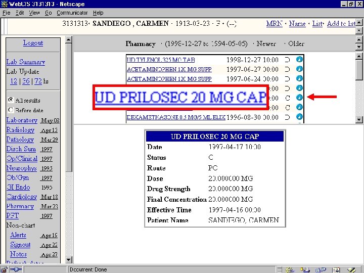Click Pharmacy title frame scroll up arrow
The height and width of the screenshot is (273, 364).
[x=359, y=40]
